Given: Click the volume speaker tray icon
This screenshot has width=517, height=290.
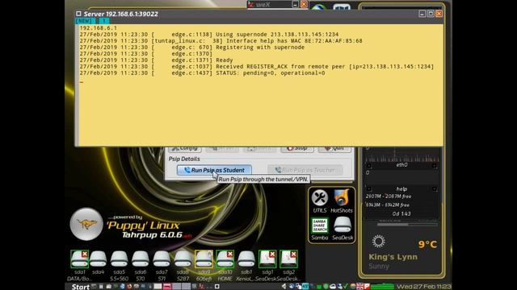Looking at the screenshot, I should tap(284, 287).
